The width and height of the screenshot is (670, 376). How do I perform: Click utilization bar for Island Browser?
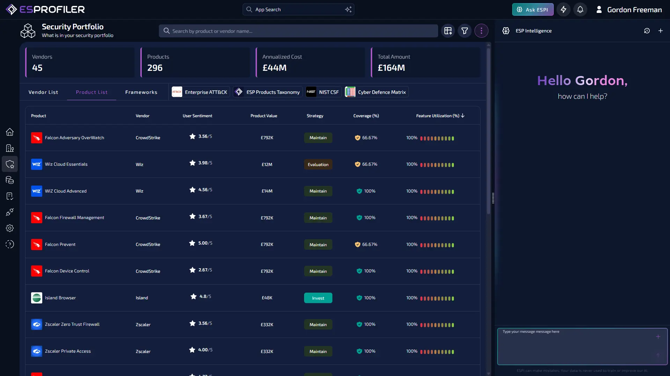click(x=437, y=298)
